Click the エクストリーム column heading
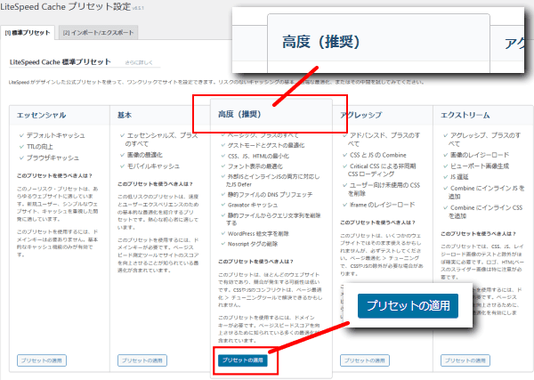The width and height of the screenshot is (534, 380). 463,115
